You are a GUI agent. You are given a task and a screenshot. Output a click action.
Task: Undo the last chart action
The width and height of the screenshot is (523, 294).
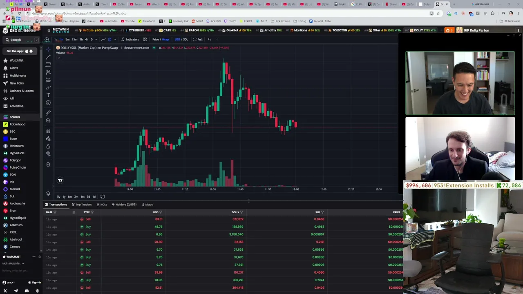pyautogui.click(x=209, y=40)
